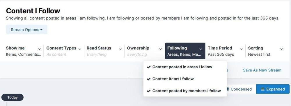Switch to Expanded view
The width and height of the screenshot is (291, 106).
(273, 89)
